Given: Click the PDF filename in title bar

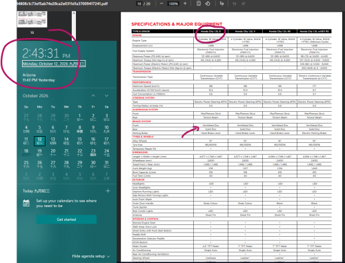Looking at the screenshot, I should point(62,3).
